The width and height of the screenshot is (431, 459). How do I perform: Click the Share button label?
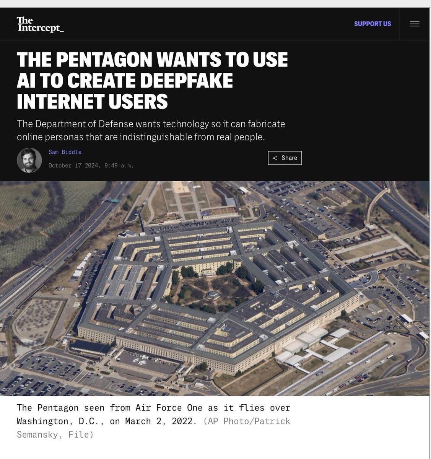click(289, 158)
